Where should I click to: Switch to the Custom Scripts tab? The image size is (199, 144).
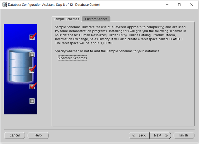(x=96, y=19)
